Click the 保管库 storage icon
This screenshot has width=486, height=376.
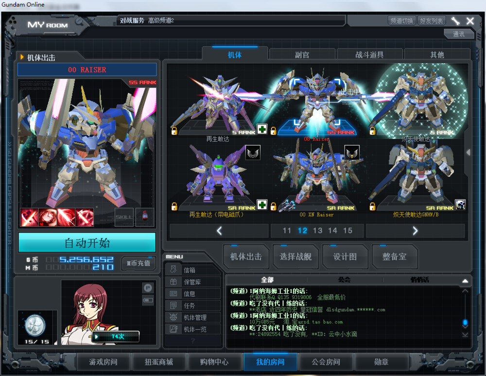(x=174, y=282)
